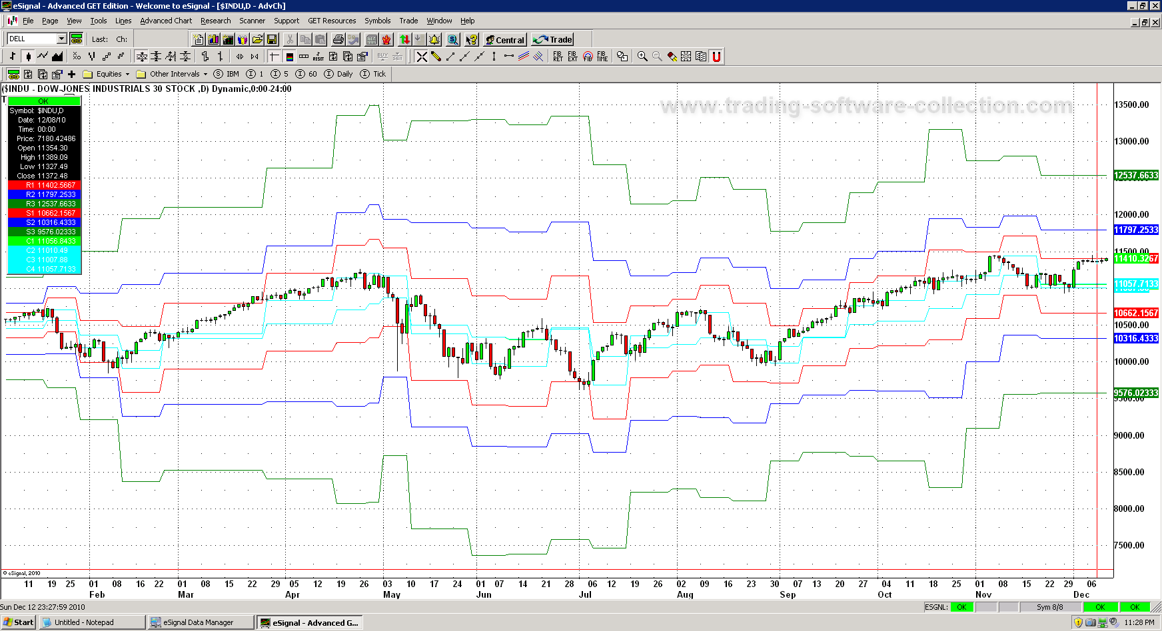Screen dimensions: 1162x631
Task: Switch to eSignal Data Manager in taskbar
Action: [201, 622]
